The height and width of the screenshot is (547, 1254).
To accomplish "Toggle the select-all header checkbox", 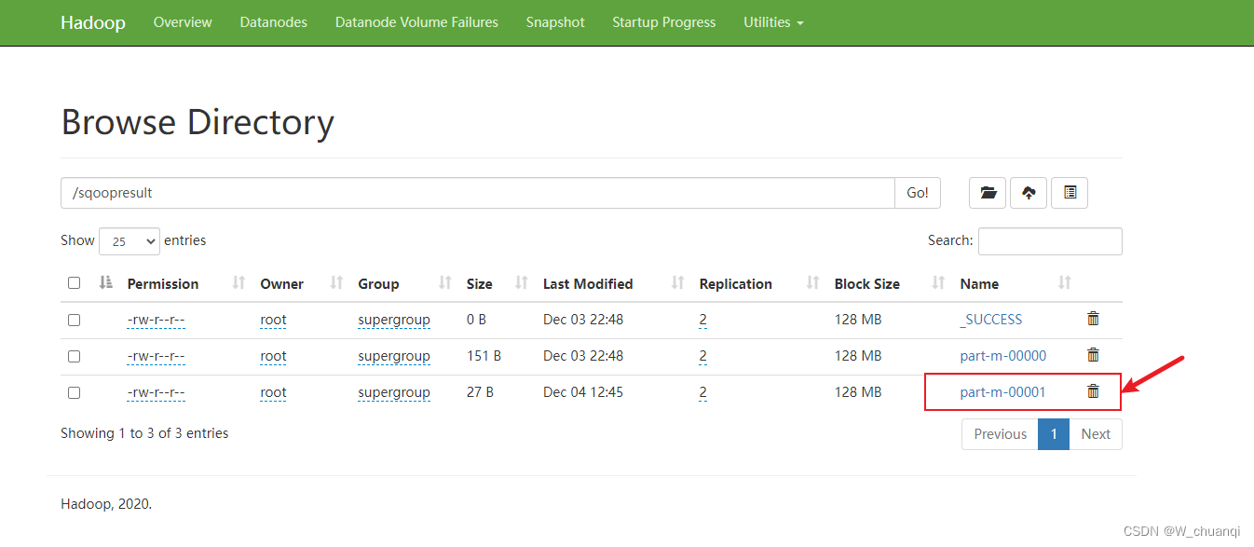I will (75, 283).
